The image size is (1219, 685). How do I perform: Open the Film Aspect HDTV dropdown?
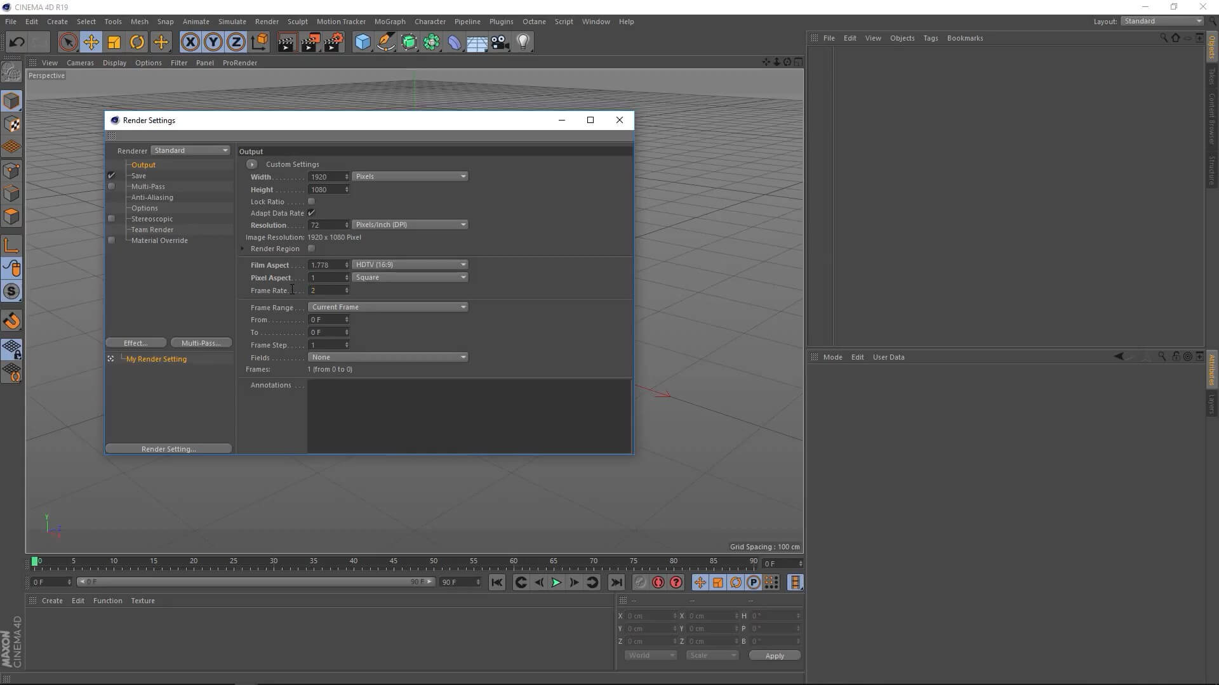point(410,264)
